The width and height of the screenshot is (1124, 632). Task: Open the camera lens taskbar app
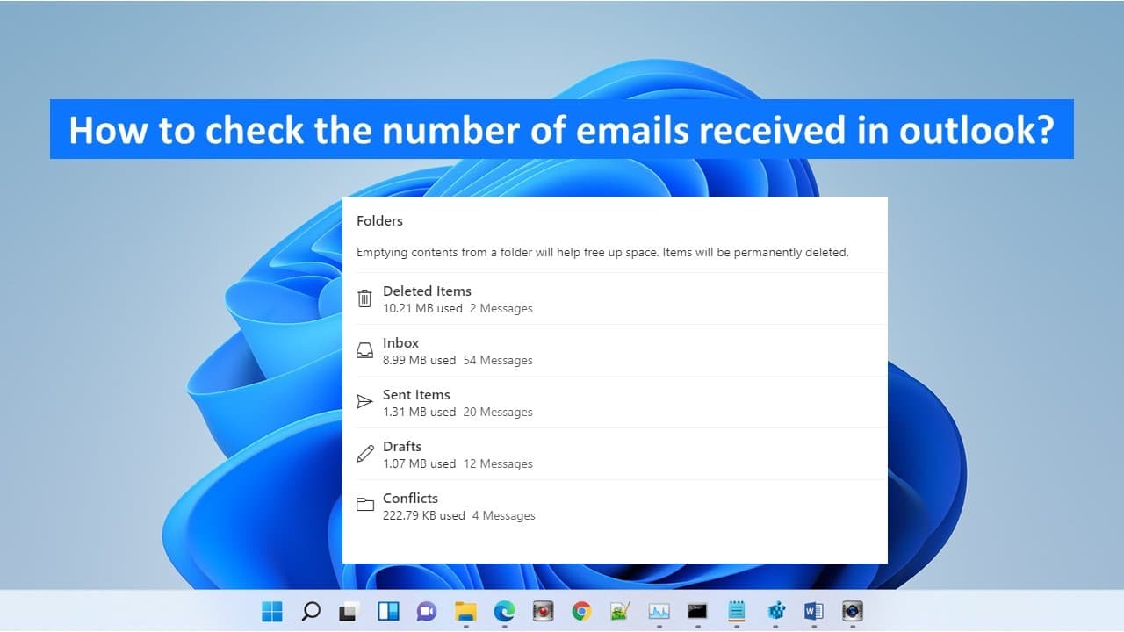(x=852, y=611)
